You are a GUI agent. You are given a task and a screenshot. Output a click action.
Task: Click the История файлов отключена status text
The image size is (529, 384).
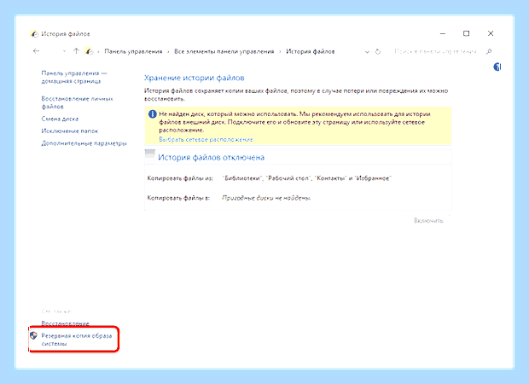(x=212, y=157)
